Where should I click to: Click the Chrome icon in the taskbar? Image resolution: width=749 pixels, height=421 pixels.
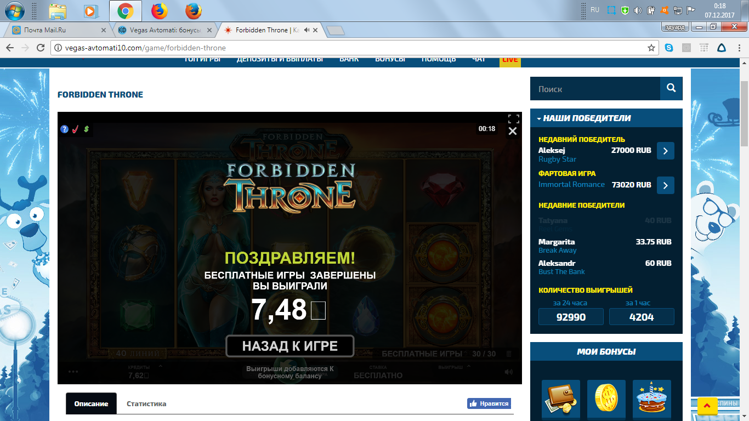[126, 11]
